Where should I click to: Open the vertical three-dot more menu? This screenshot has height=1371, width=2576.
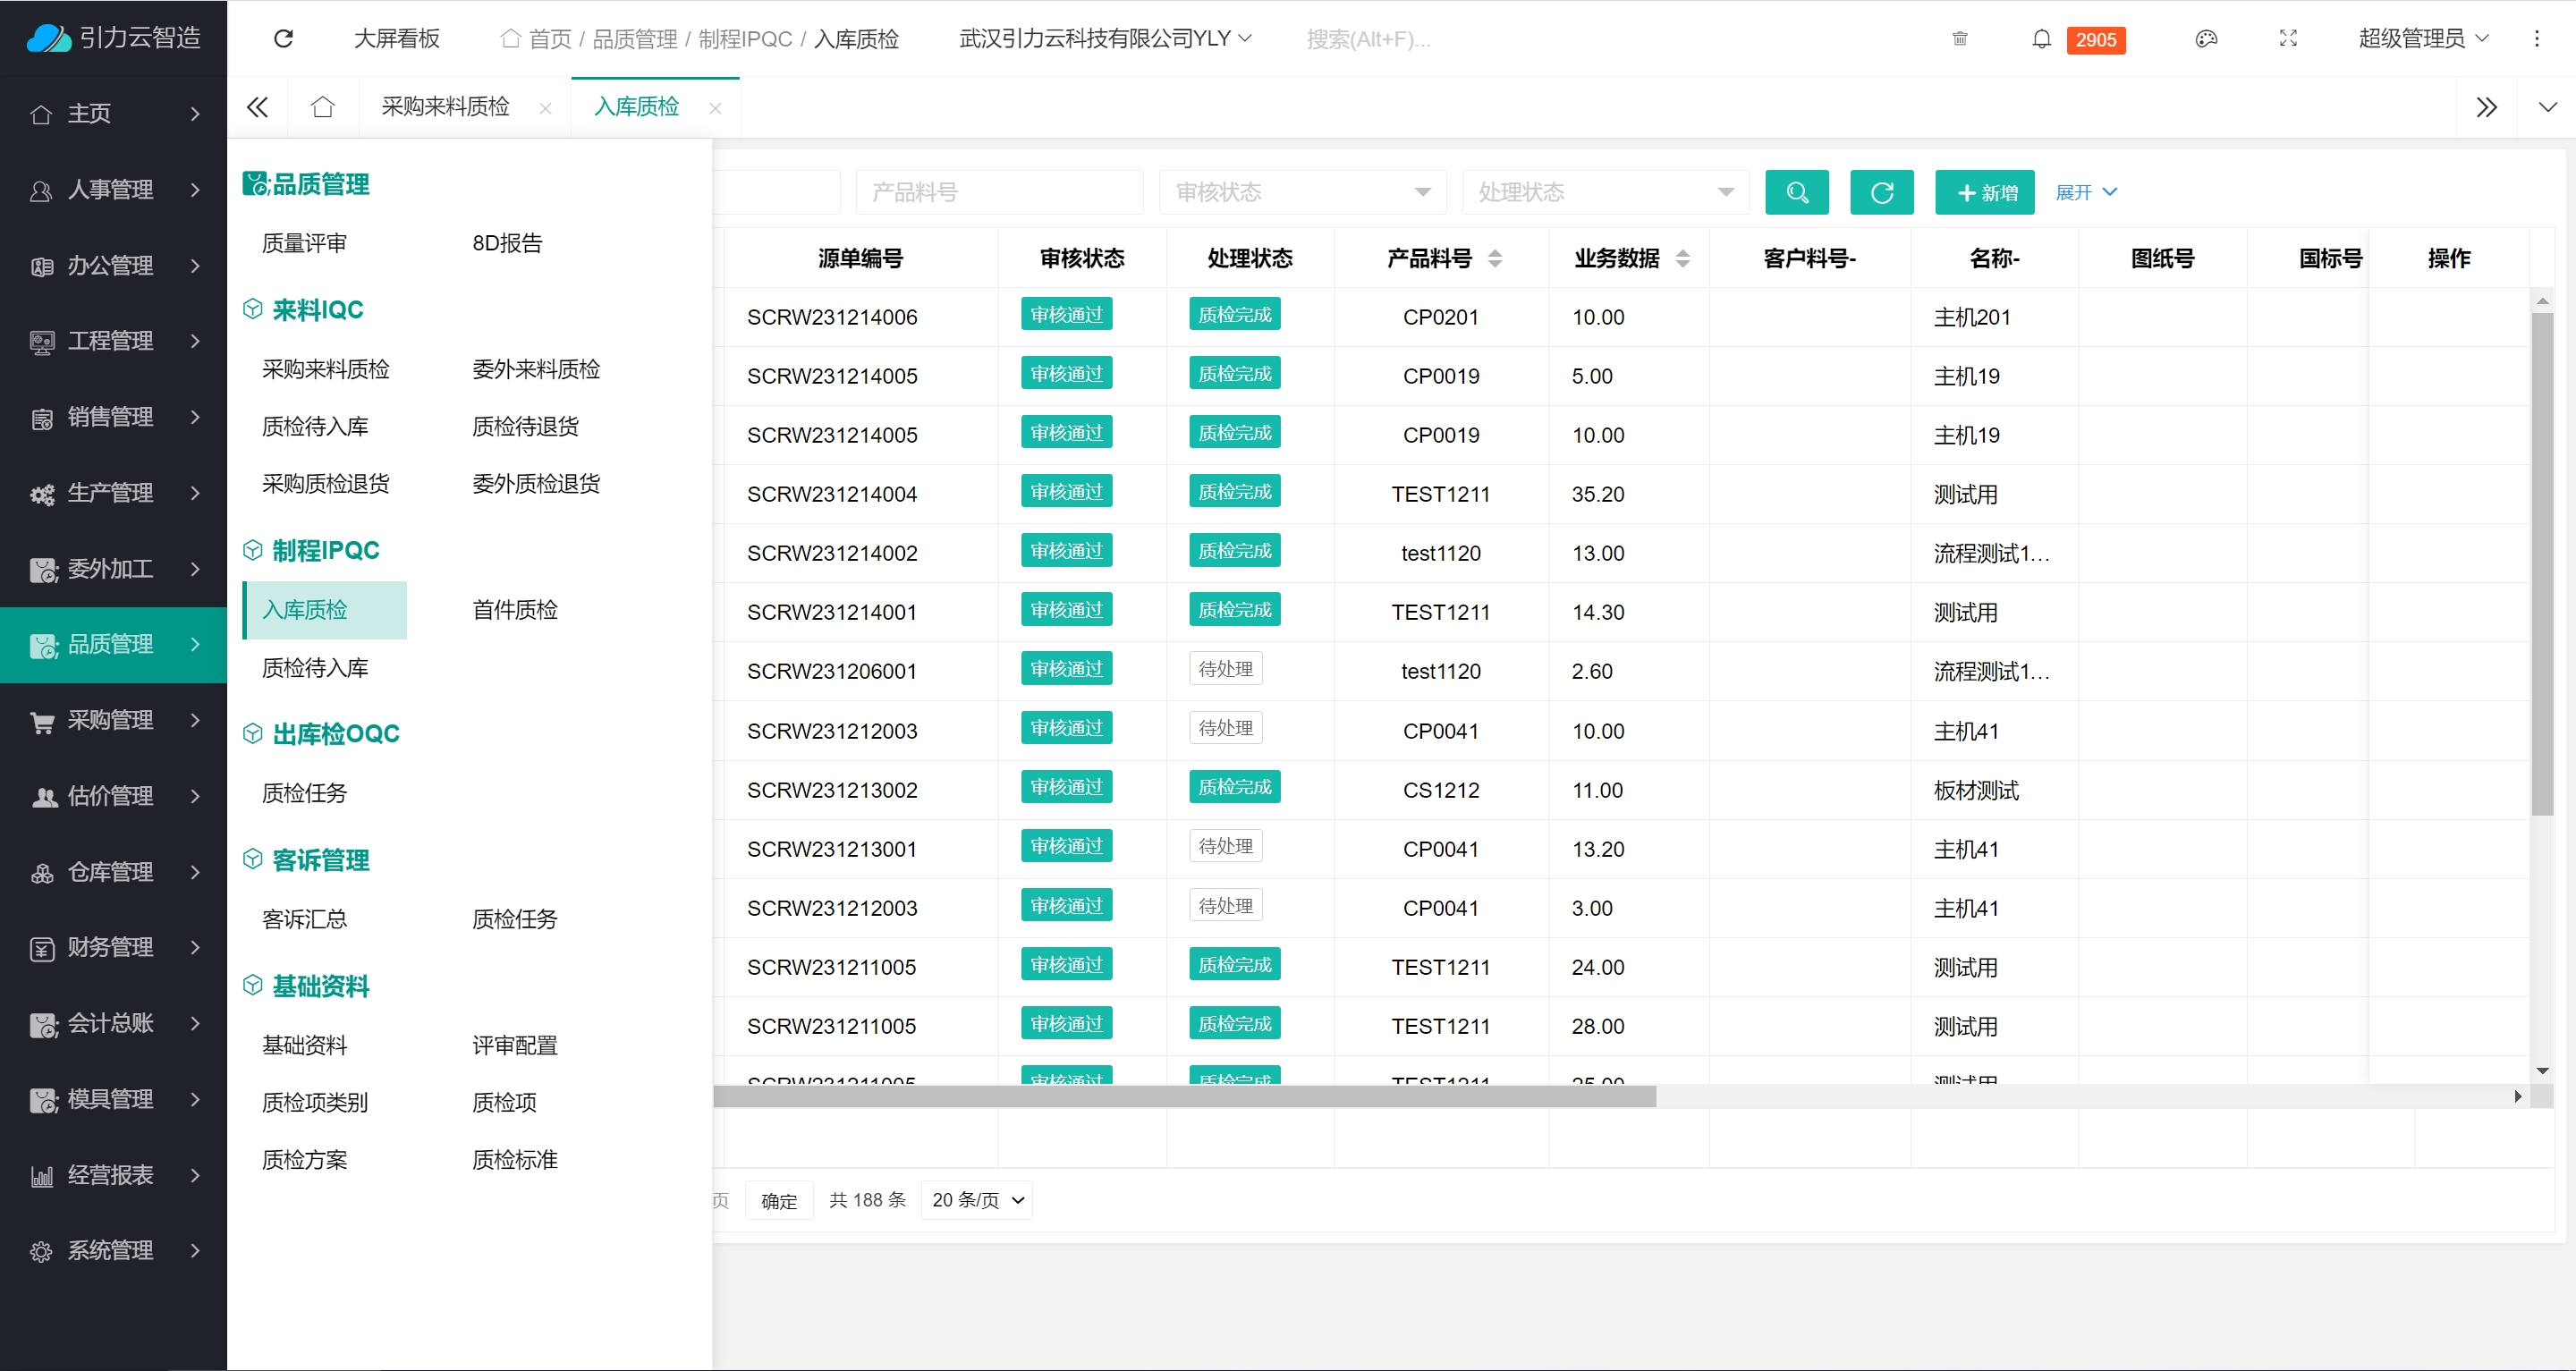click(2536, 38)
